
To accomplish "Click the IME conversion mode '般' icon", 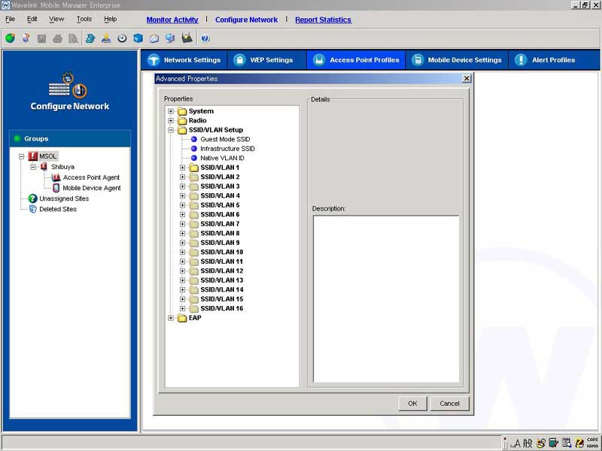I will tap(528, 443).
